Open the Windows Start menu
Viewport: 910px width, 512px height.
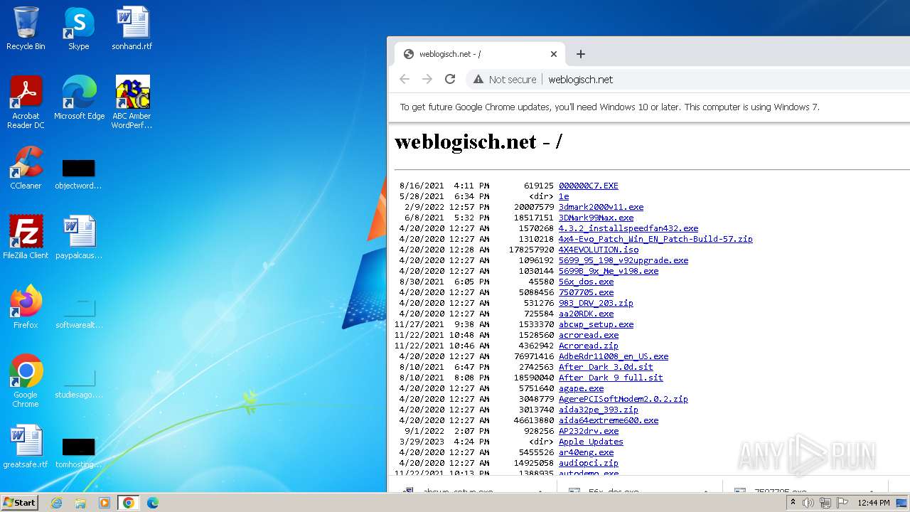[x=20, y=502]
